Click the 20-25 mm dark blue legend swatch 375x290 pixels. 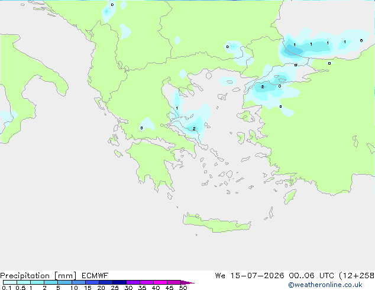point(106,282)
